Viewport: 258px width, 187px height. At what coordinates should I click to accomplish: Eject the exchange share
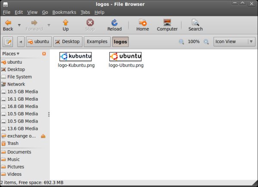tap(43, 136)
